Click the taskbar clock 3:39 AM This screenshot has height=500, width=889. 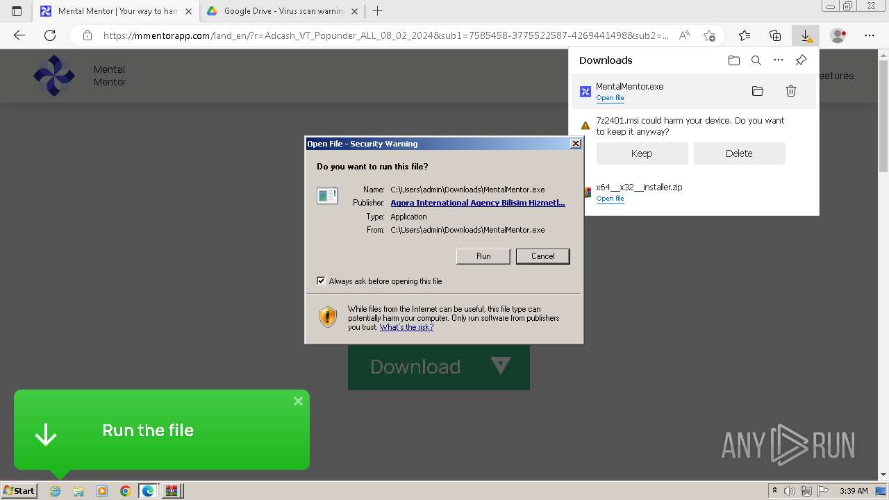click(x=854, y=491)
